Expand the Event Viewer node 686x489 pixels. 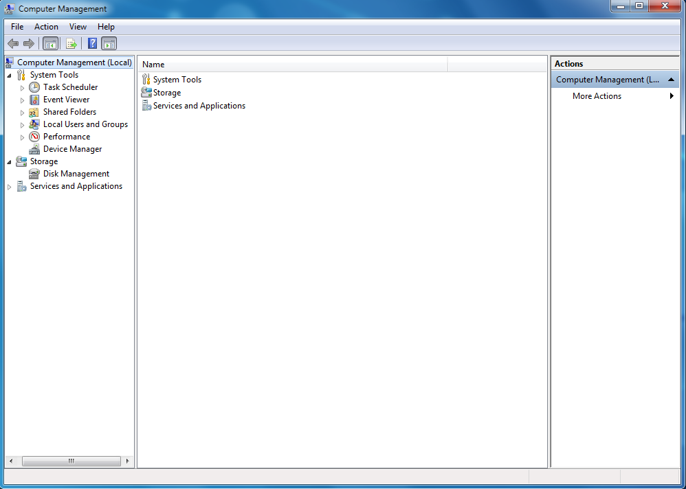22,100
